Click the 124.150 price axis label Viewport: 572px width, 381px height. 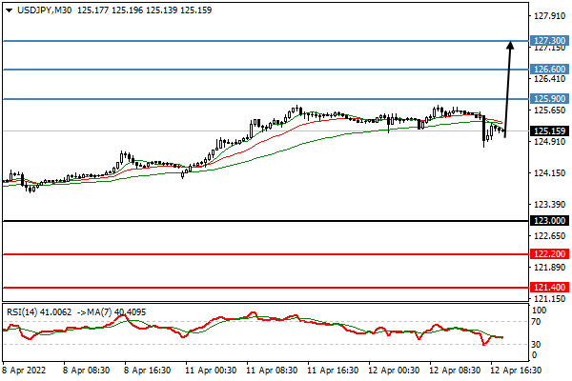pyautogui.click(x=549, y=173)
